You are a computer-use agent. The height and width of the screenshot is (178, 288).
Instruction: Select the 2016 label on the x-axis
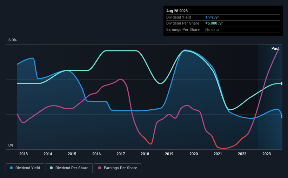(x=96, y=154)
